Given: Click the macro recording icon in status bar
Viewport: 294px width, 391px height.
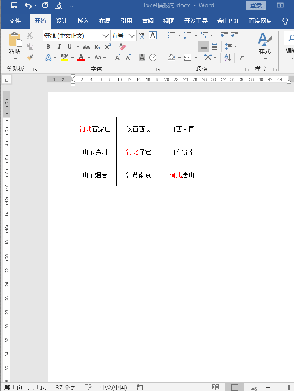Looking at the screenshot, I should coord(140,387).
